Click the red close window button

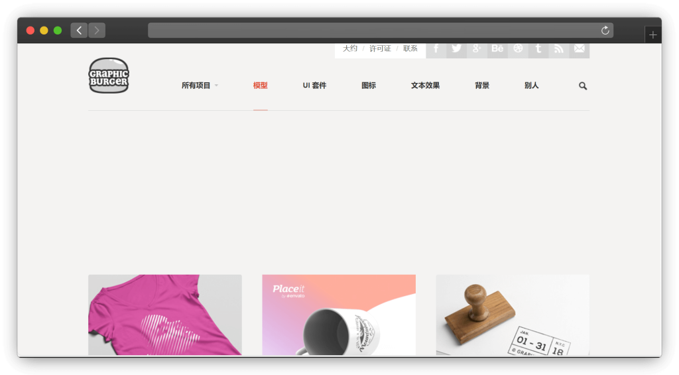point(31,31)
